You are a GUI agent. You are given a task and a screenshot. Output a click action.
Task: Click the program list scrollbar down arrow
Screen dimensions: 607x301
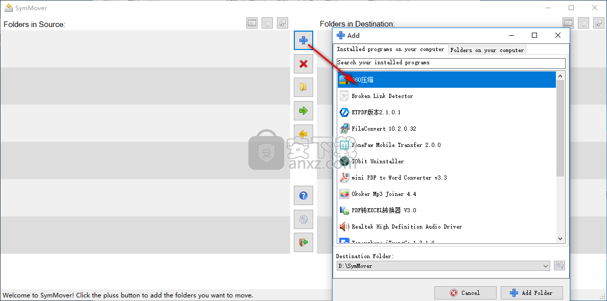(x=561, y=239)
